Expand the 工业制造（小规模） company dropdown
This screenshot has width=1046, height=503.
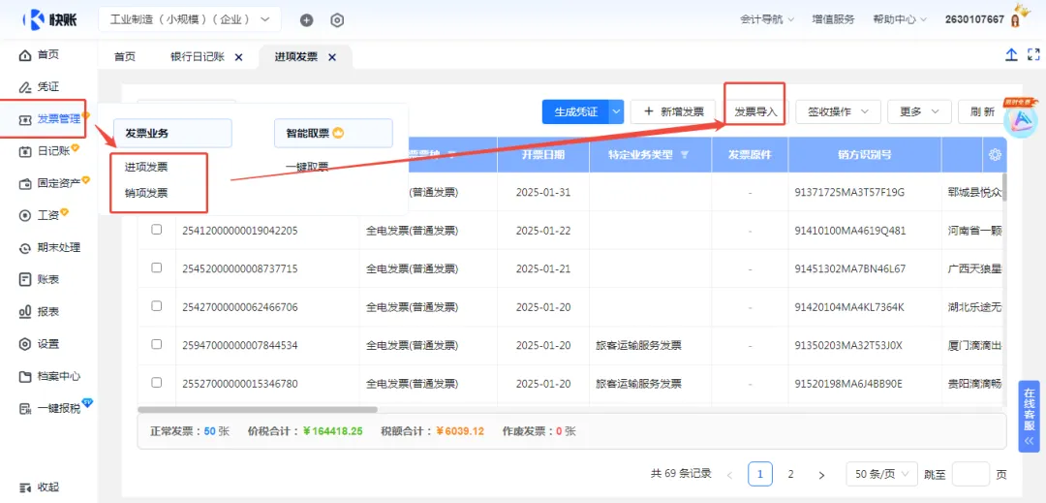[x=190, y=19]
